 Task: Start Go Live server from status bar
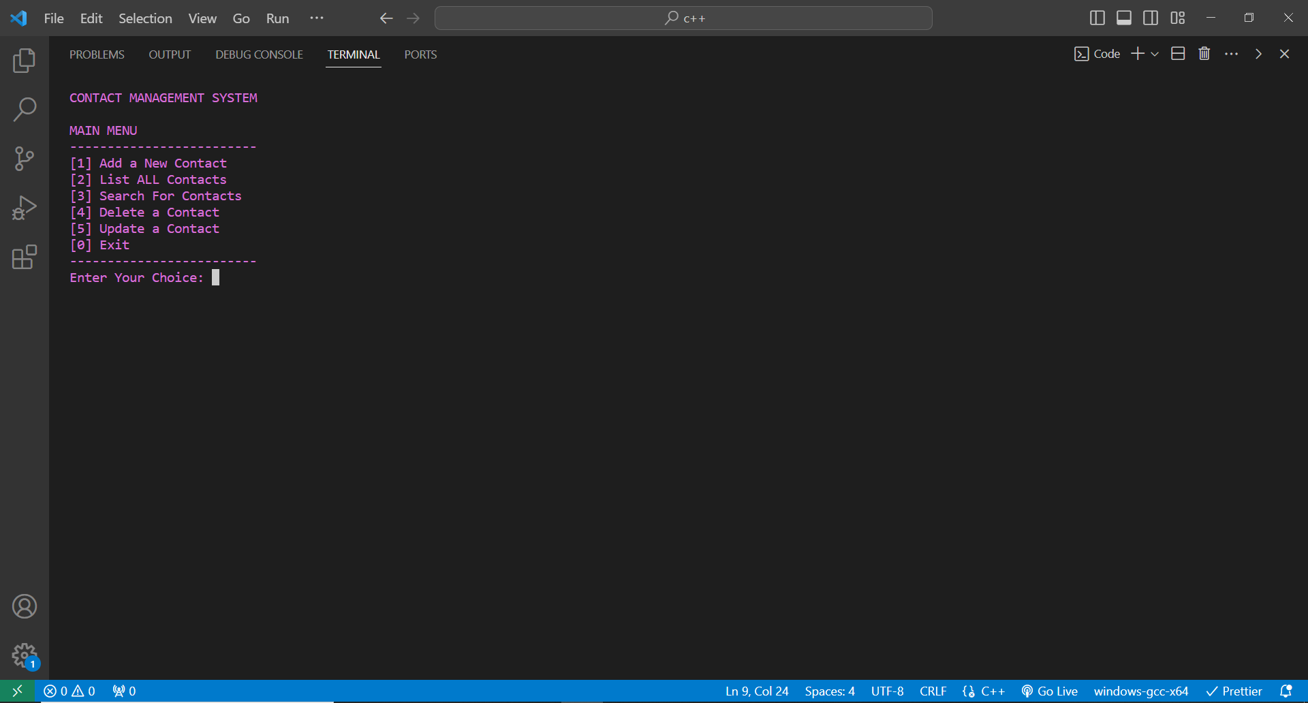point(1050,691)
